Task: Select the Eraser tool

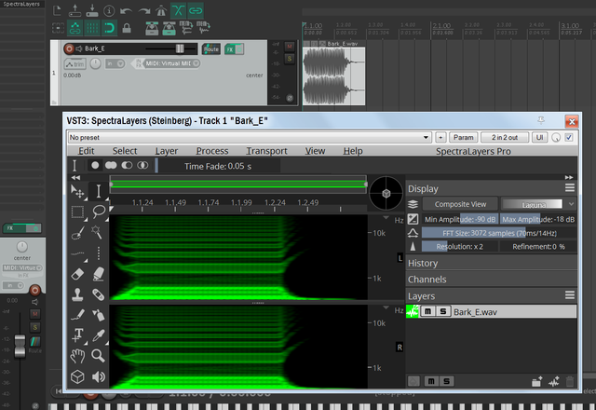Action: [77, 274]
